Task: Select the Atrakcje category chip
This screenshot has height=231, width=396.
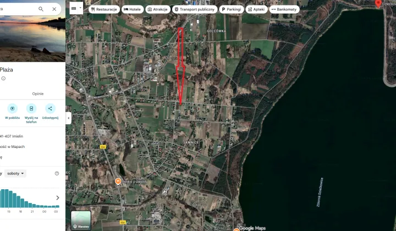Action: (158, 9)
